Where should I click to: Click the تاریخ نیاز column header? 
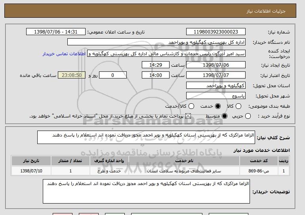31,161
